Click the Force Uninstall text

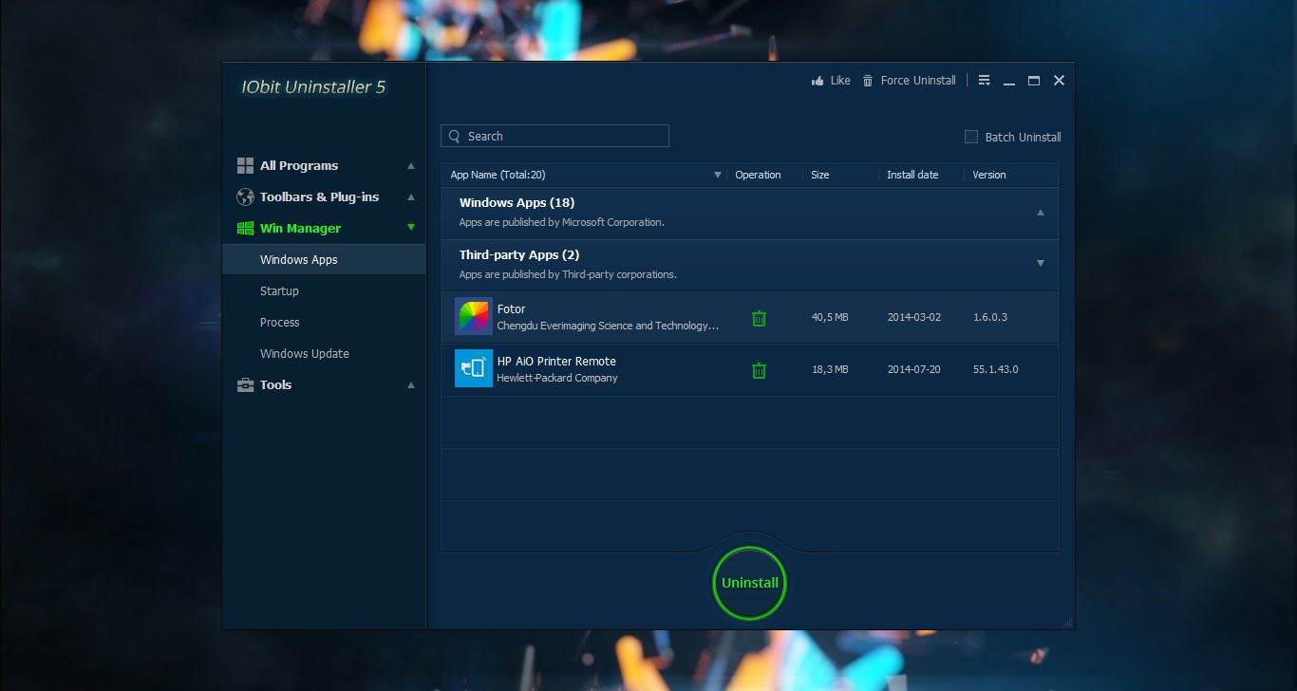coord(918,81)
